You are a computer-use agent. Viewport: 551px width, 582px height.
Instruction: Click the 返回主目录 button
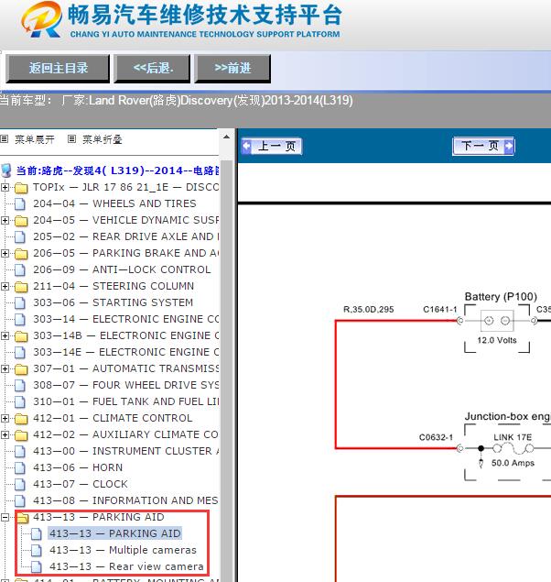pos(58,69)
